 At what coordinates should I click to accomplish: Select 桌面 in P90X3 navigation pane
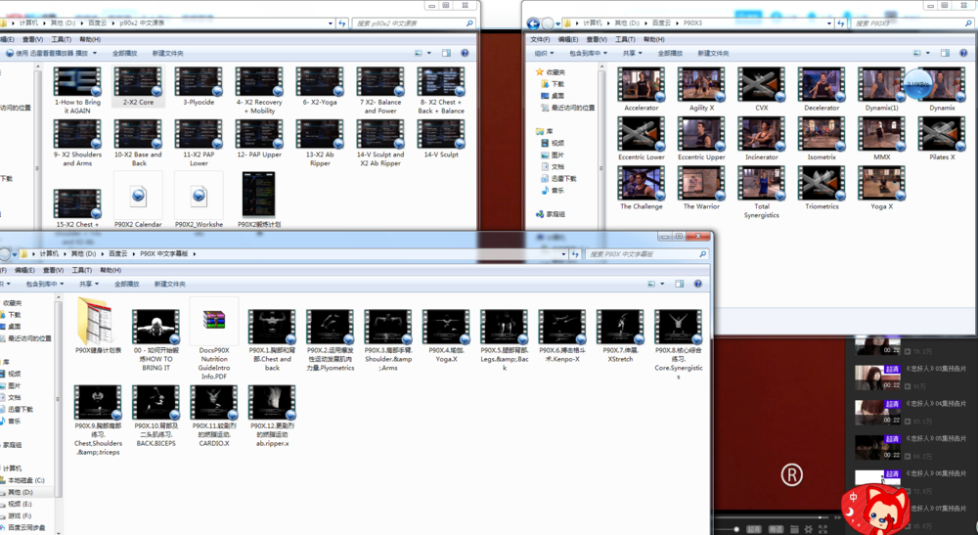coord(554,96)
